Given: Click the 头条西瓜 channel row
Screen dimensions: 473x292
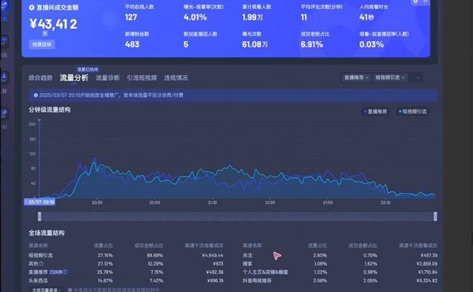Looking at the screenshot, I should (x=125, y=281).
